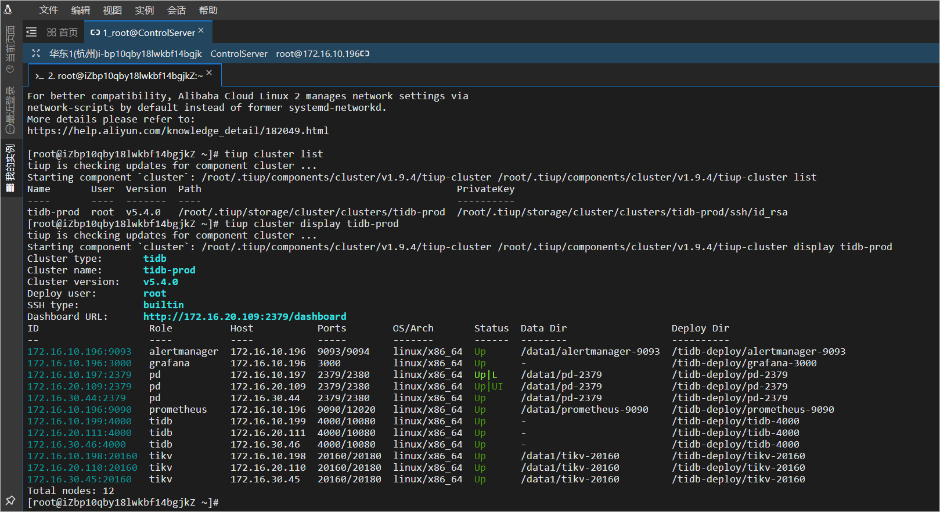Screen dimensions: 940x512
Task: Click ports 9090/12020 cell
Action: [x=346, y=409]
